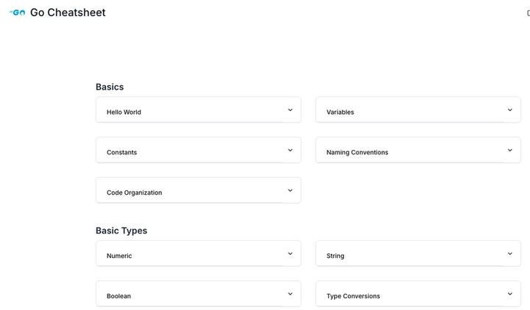Click the "String" card title text
The width and height of the screenshot is (530, 310).
coord(335,256)
